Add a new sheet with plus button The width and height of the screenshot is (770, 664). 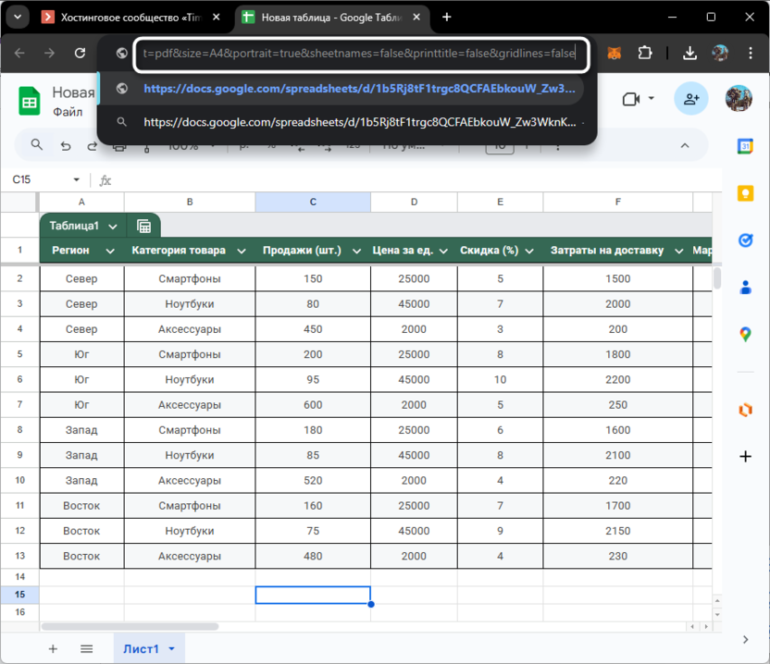tap(53, 649)
